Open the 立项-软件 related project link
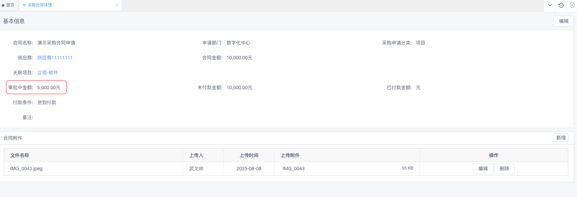The height and width of the screenshot is (197, 577). (47, 73)
